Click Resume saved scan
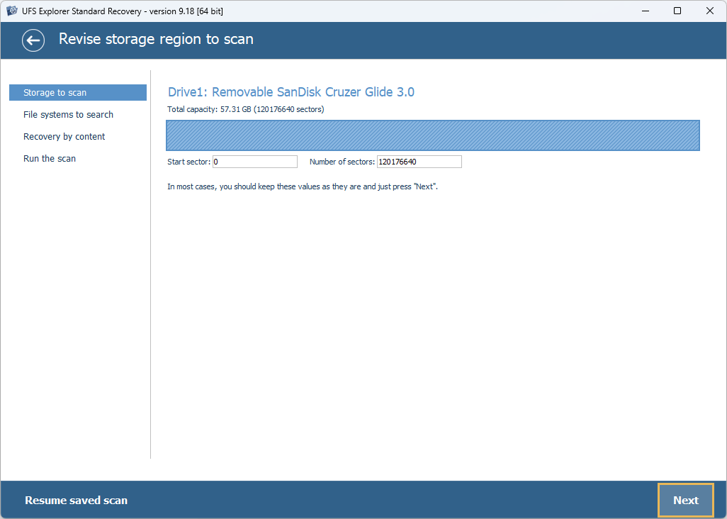The image size is (727, 519). point(76,500)
